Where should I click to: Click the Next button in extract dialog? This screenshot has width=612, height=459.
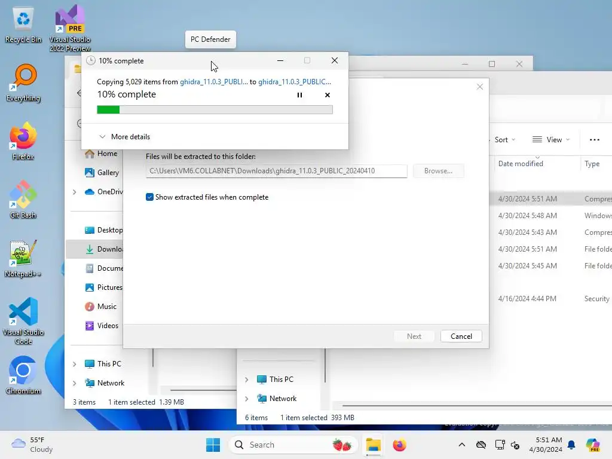(x=414, y=336)
